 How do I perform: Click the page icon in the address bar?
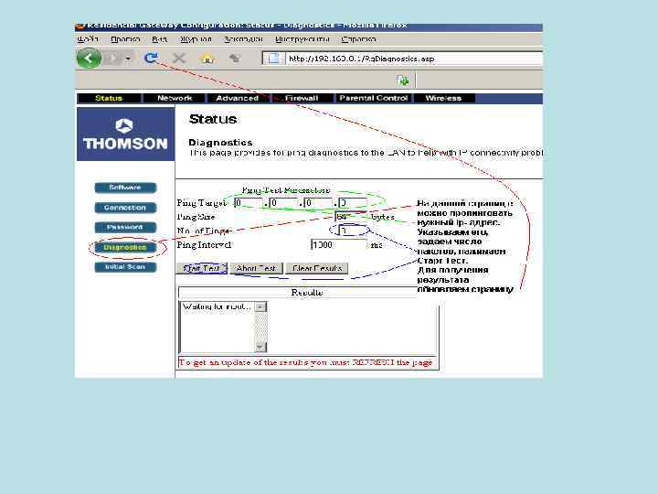(273, 59)
